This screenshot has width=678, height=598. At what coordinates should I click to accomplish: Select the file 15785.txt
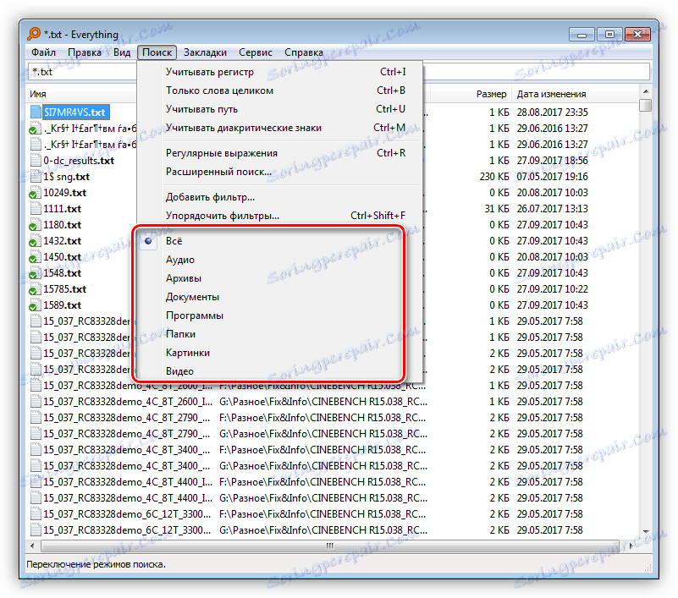pyautogui.click(x=65, y=289)
